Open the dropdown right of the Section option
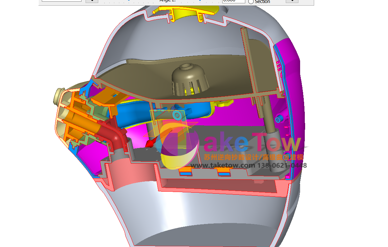388x247 pixels. [x=292, y=1]
